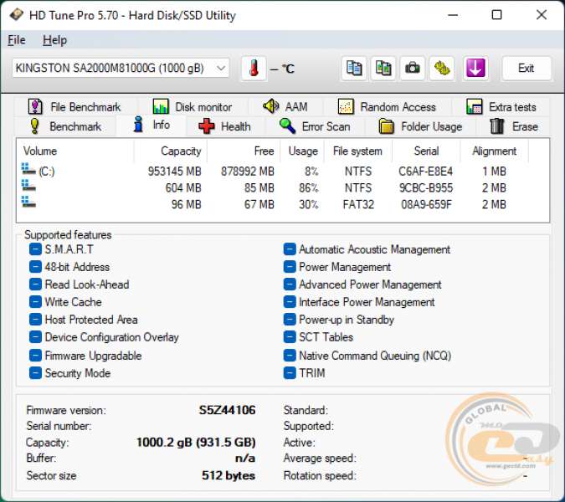The height and width of the screenshot is (502, 565).
Task: Click serial C6AF-E8E4 cell
Action: (x=425, y=171)
